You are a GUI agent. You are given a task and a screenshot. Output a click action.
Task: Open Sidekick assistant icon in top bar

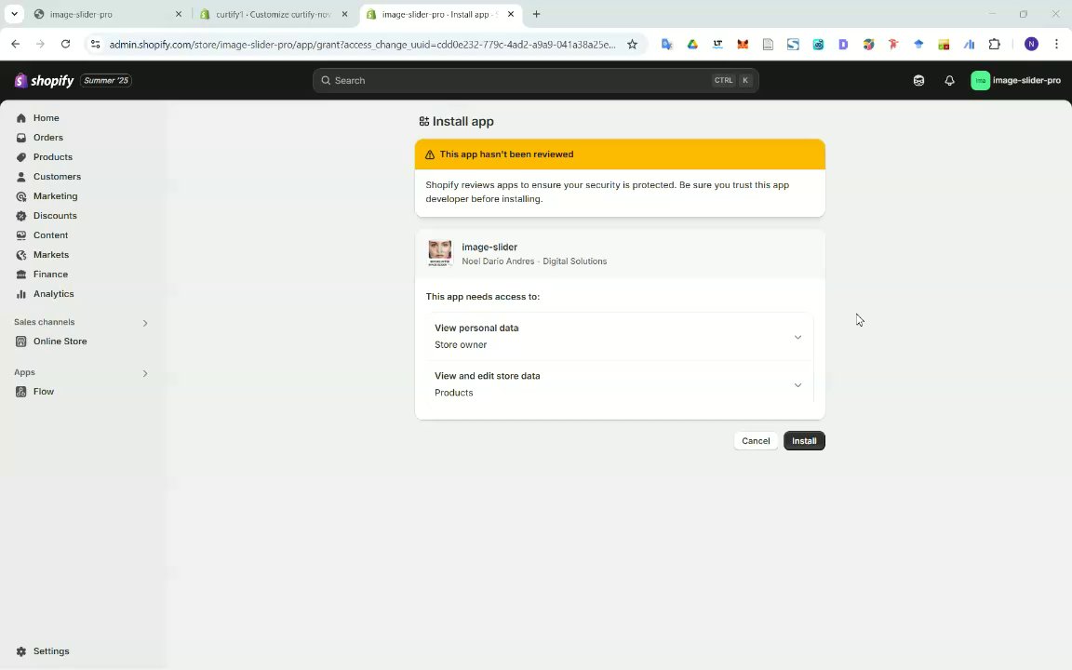pos(918,81)
